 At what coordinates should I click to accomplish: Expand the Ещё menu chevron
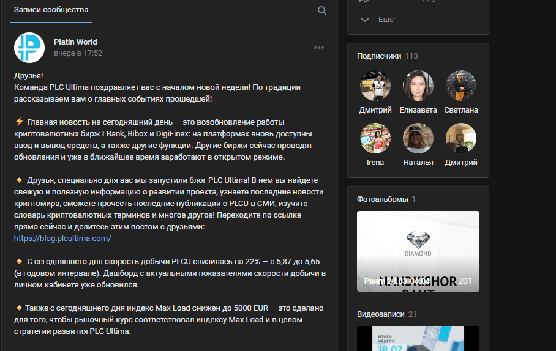(365, 20)
